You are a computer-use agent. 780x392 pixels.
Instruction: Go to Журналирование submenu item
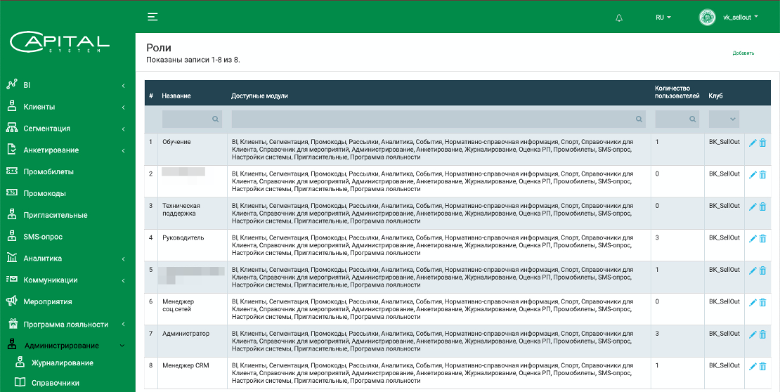pyautogui.click(x=62, y=362)
